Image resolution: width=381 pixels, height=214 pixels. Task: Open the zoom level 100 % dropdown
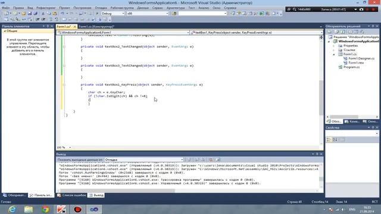click(x=64, y=147)
